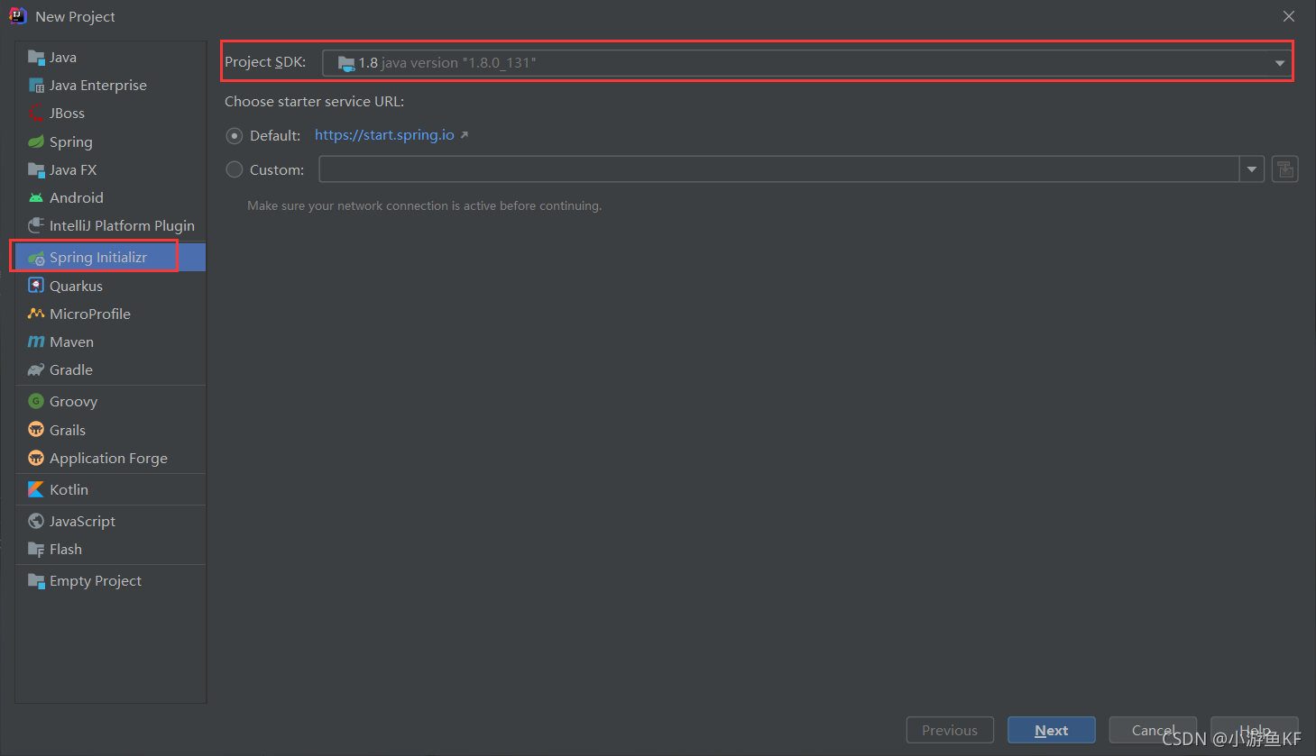The width and height of the screenshot is (1316, 756).
Task: Click inside the Custom URL text field
Action: click(779, 169)
